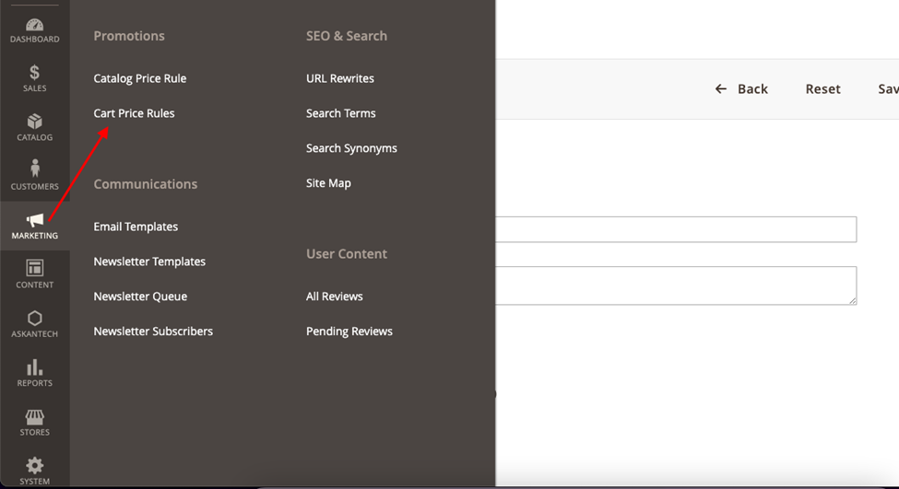The image size is (899, 489).
Task: Open Search Synonyms
Action: [x=351, y=148]
